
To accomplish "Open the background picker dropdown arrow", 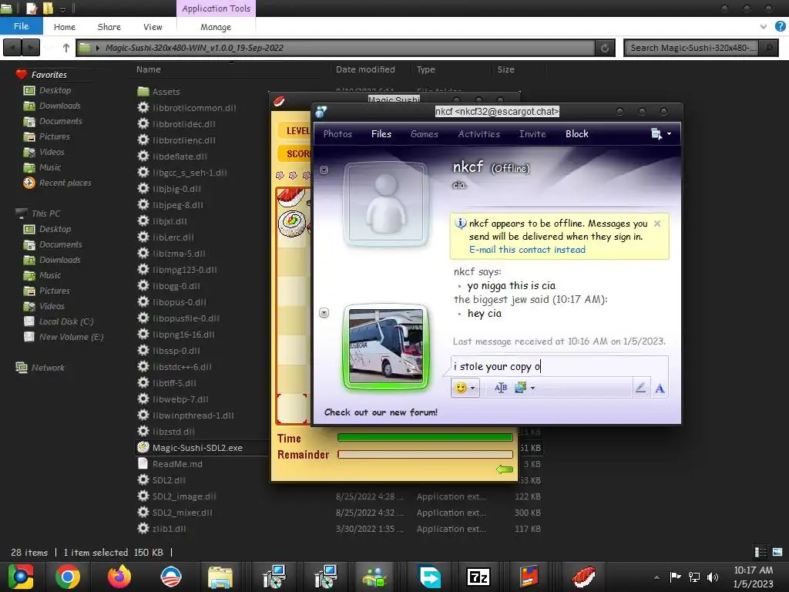I will (x=532, y=388).
